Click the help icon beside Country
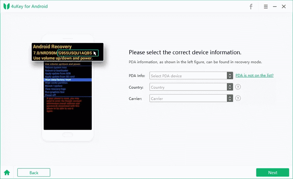Screen dimensions: 293x179 click(x=238, y=87)
